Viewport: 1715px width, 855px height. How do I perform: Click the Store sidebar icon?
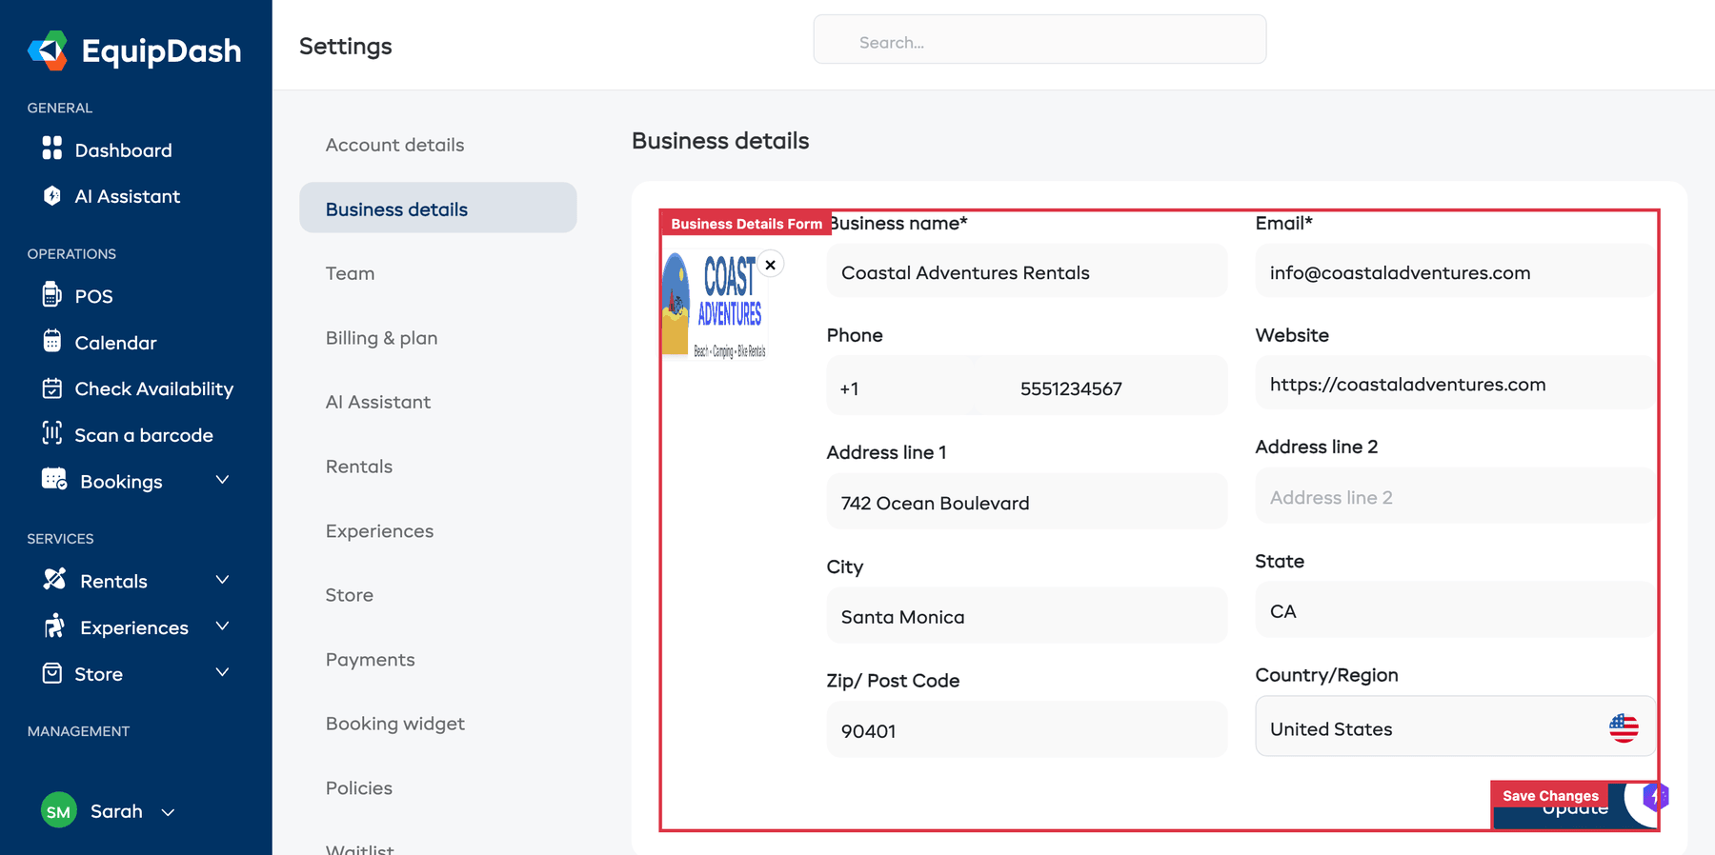pos(52,673)
